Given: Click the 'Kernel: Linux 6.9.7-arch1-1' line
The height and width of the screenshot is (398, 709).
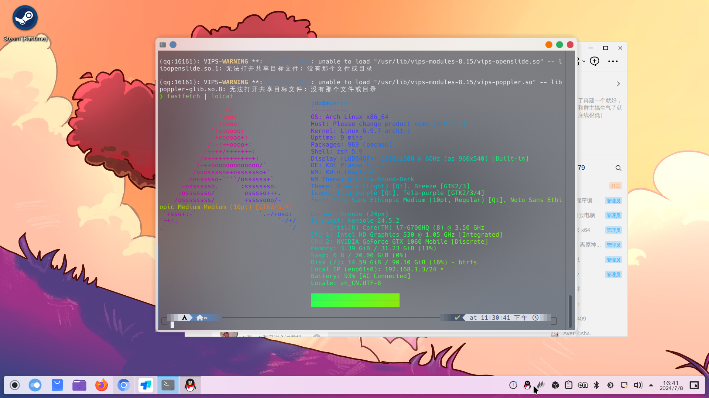Looking at the screenshot, I should coord(360,131).
